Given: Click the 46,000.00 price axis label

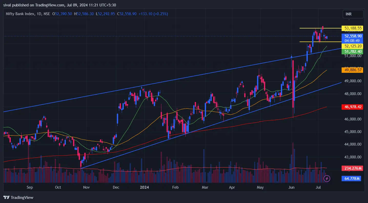Looking at the screenshot, I should coord(353,119).
